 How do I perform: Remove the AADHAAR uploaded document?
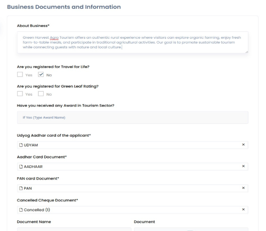click(243, 166)
